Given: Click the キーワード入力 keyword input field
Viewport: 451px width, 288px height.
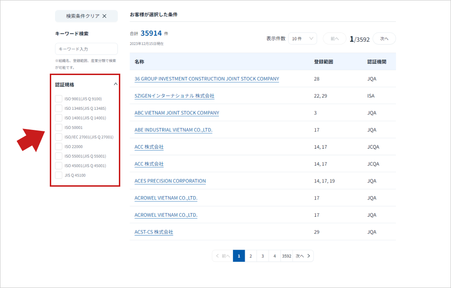Looking at the screenshot, I should click(86, 48).
